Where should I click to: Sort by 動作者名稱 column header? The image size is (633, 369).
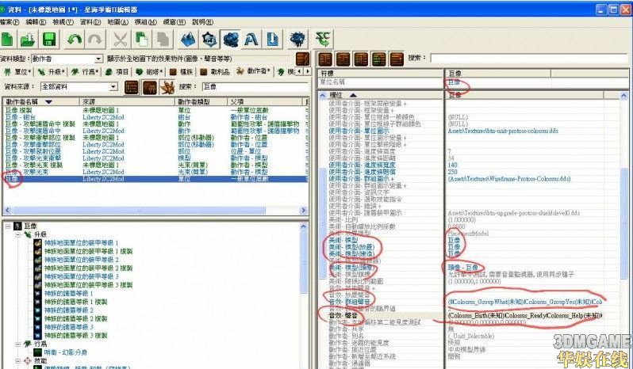click(40, 101)
